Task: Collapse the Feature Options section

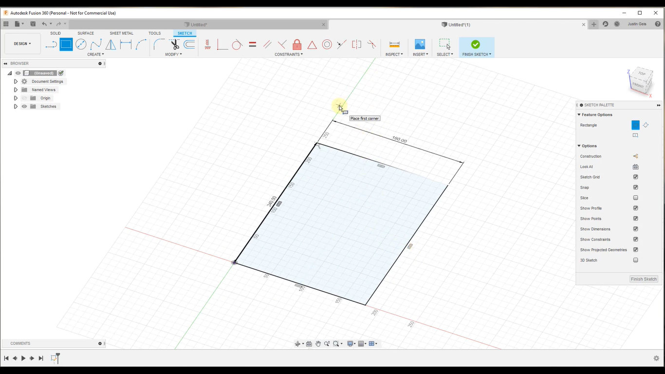Action: 579,115
